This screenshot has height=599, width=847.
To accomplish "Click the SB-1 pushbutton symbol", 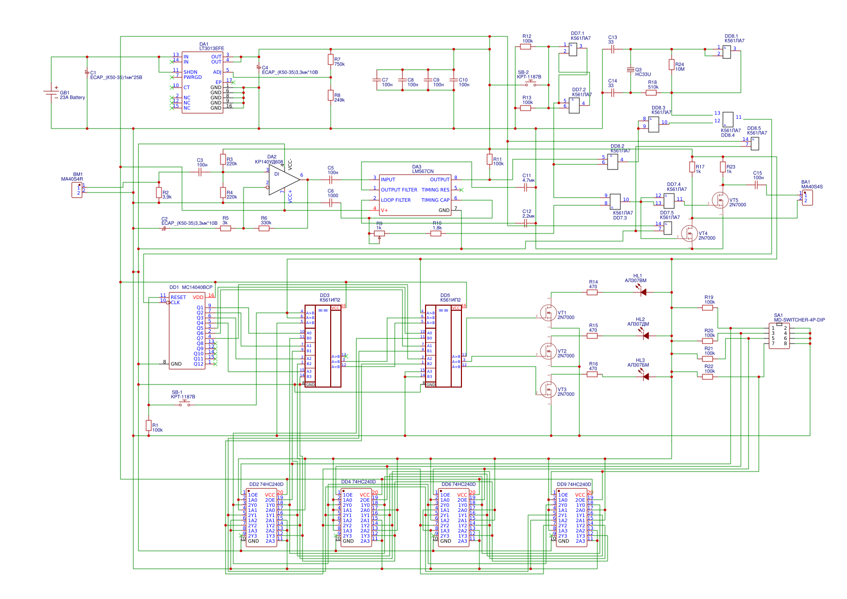I will click(x=185, y=404).
